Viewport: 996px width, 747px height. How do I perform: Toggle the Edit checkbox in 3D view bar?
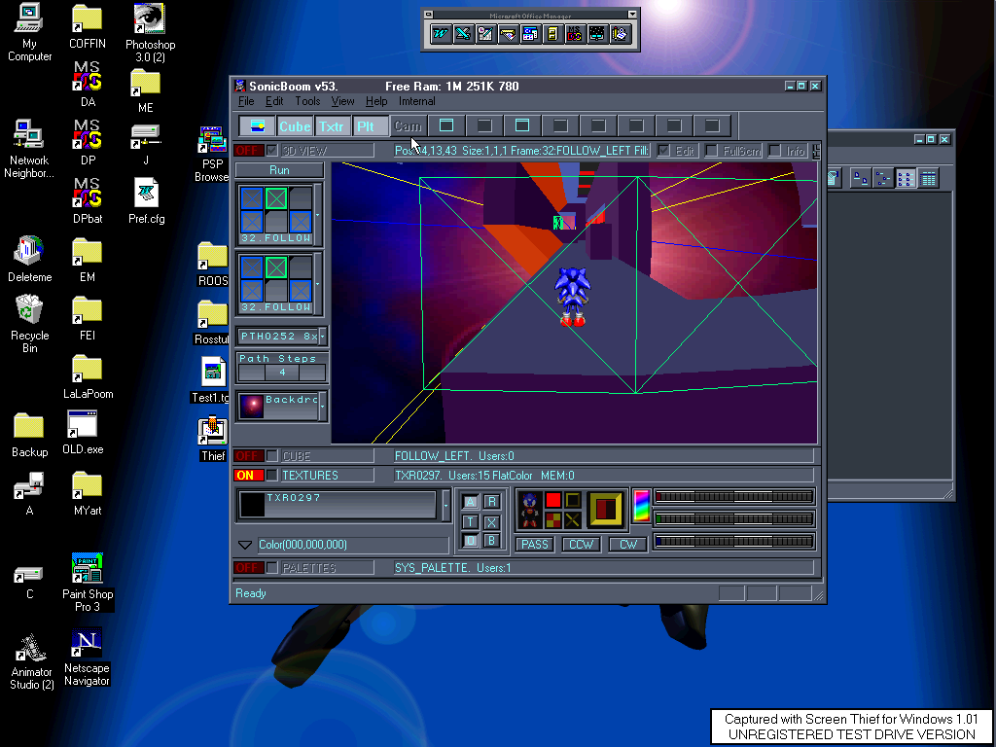coord(664,151)
